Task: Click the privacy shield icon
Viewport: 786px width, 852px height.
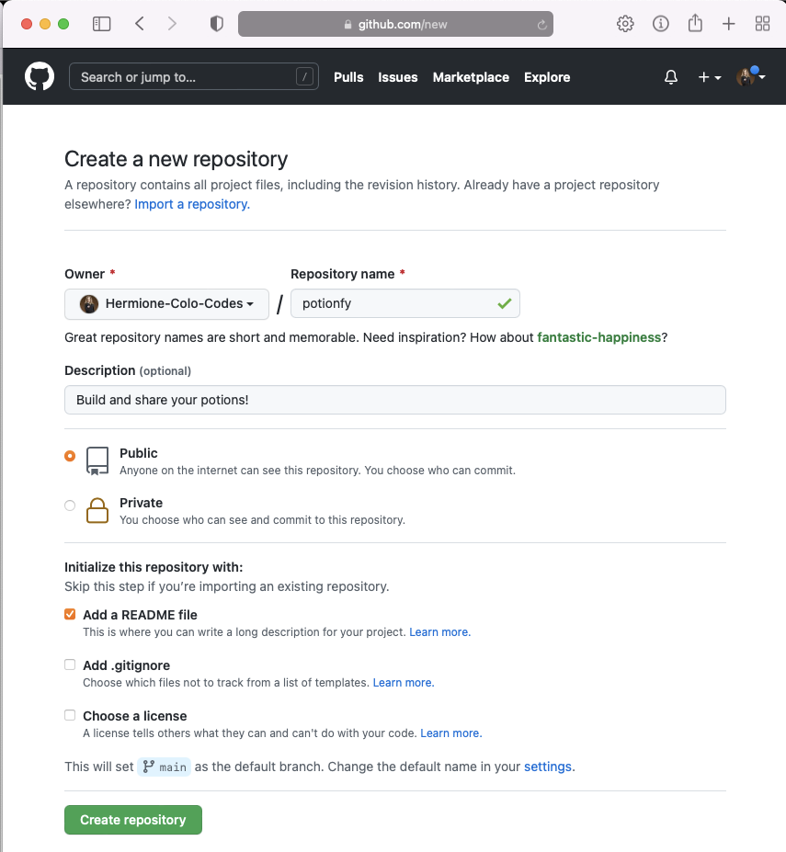Action: (x=217, y=24)
